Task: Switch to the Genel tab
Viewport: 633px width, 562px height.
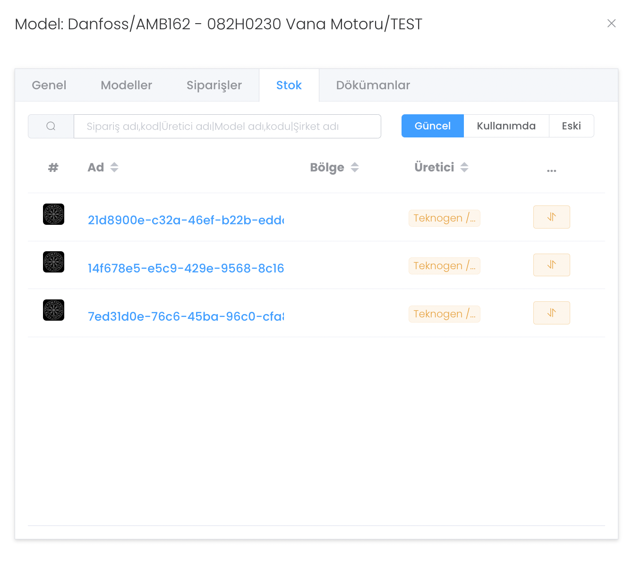Action: [x=49, y=85]
